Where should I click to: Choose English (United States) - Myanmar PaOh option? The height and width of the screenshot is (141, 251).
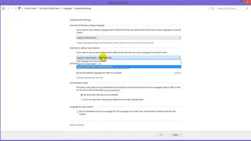coord(129,67)
